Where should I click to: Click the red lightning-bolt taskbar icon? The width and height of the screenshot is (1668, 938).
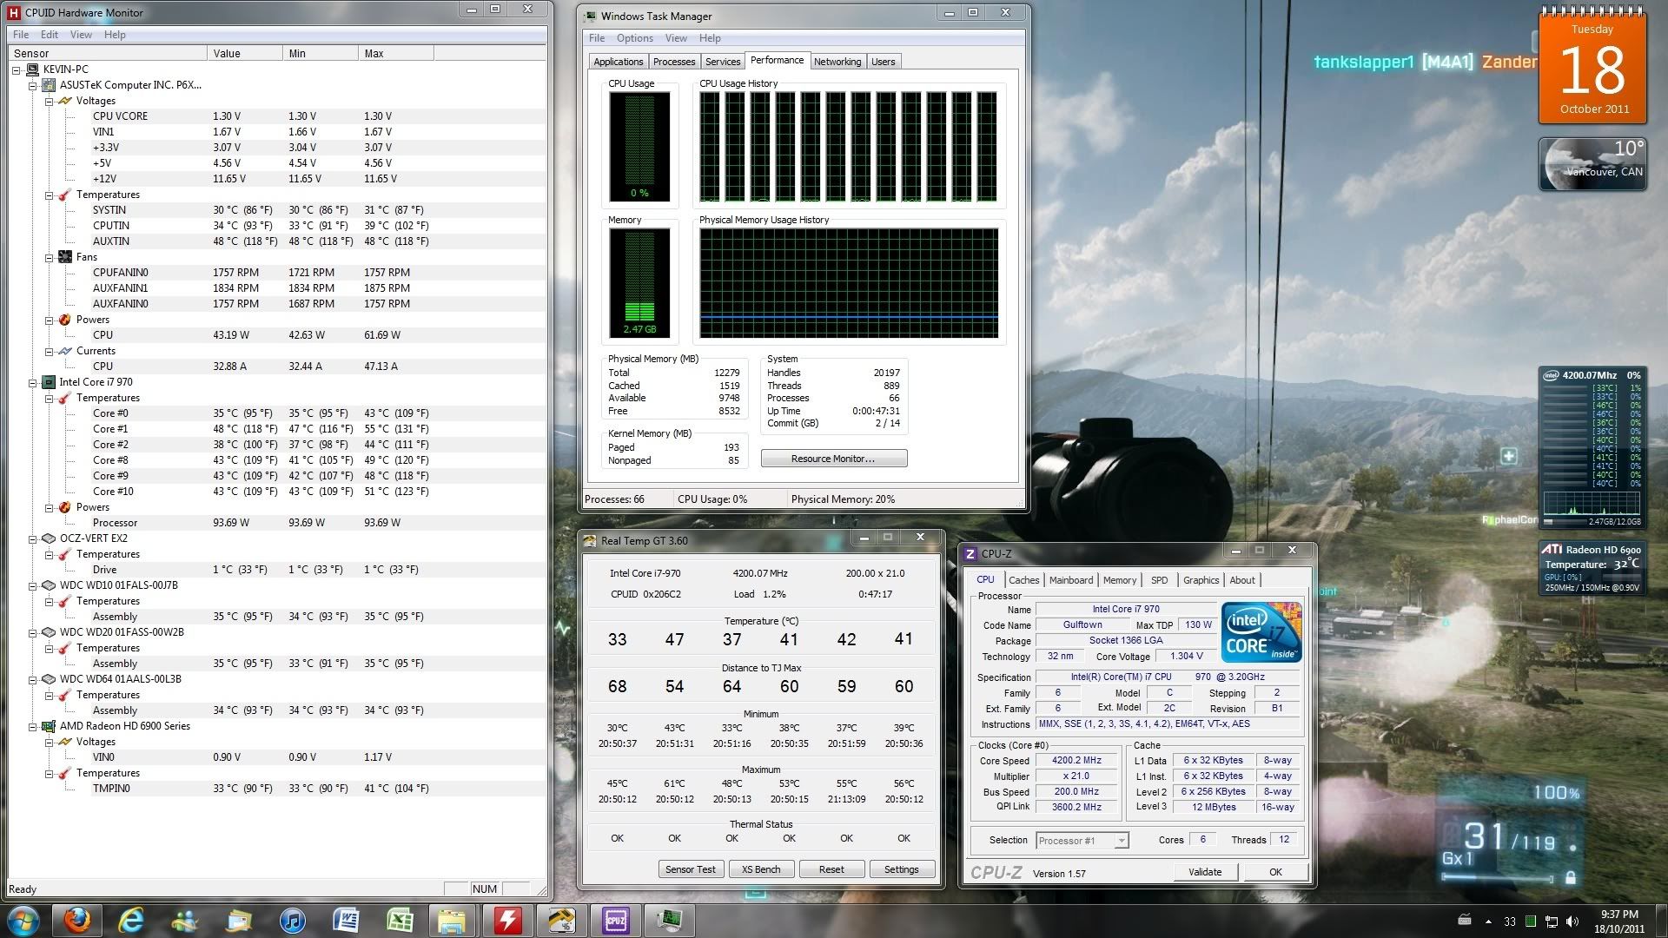[x=507, y=920]
